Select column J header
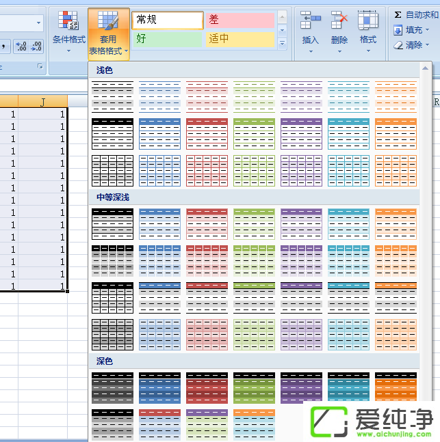The width and height of the screenshot is (440, 442). [x=42, y=102]
